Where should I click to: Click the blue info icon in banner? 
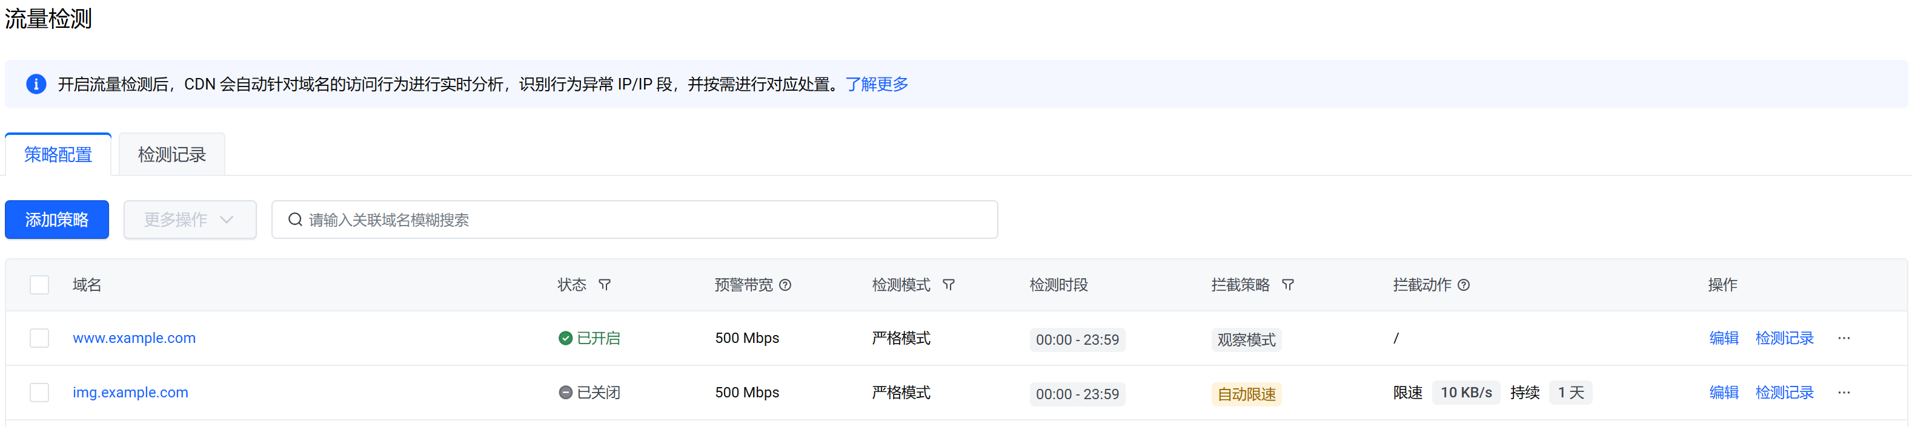click(x=36, y=85)
